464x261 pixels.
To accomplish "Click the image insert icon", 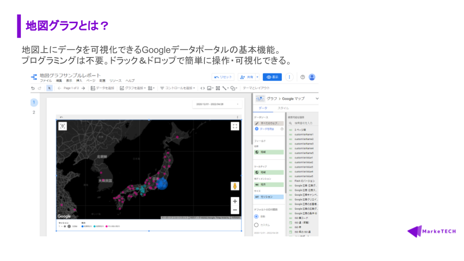I will click(x=210, y=88).
